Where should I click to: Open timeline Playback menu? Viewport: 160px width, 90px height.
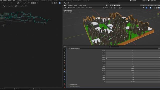coord(70,5)
